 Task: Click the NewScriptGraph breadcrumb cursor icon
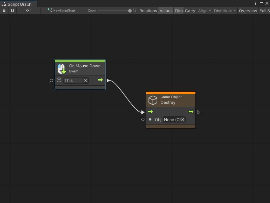click(49, 10)
